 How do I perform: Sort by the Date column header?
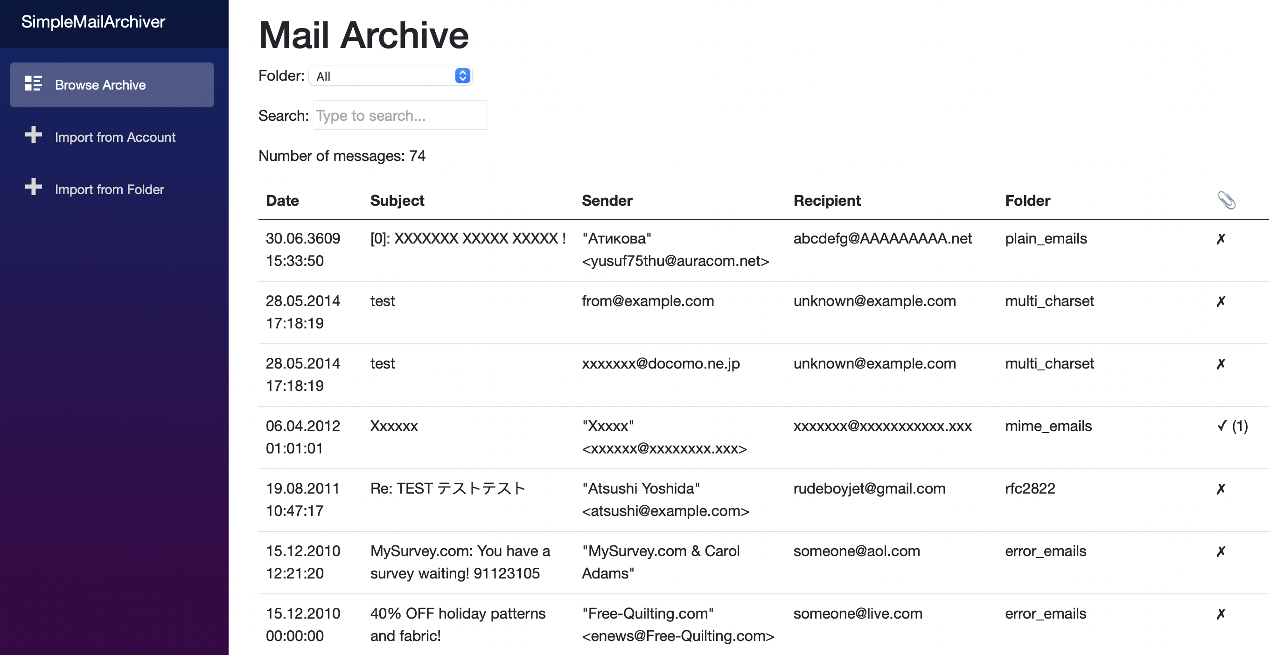pos(282,201)
